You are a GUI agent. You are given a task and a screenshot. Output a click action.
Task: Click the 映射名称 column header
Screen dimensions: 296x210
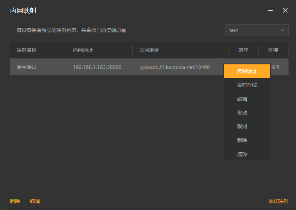[x=27, y=50]
